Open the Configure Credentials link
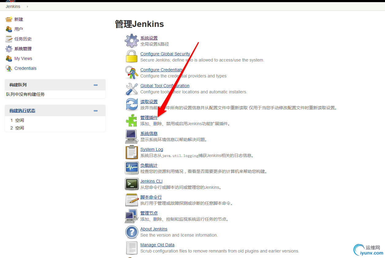385x258 pixels. (162, 70)
